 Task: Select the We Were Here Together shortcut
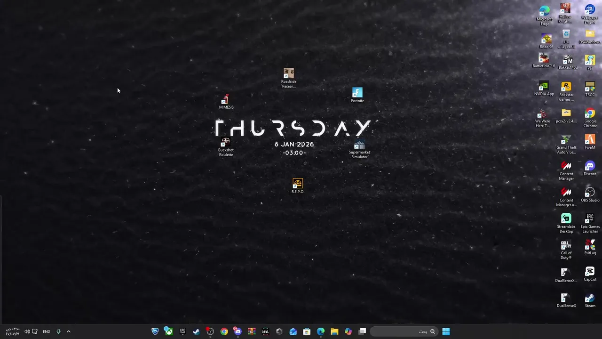(x=542, y=119)
